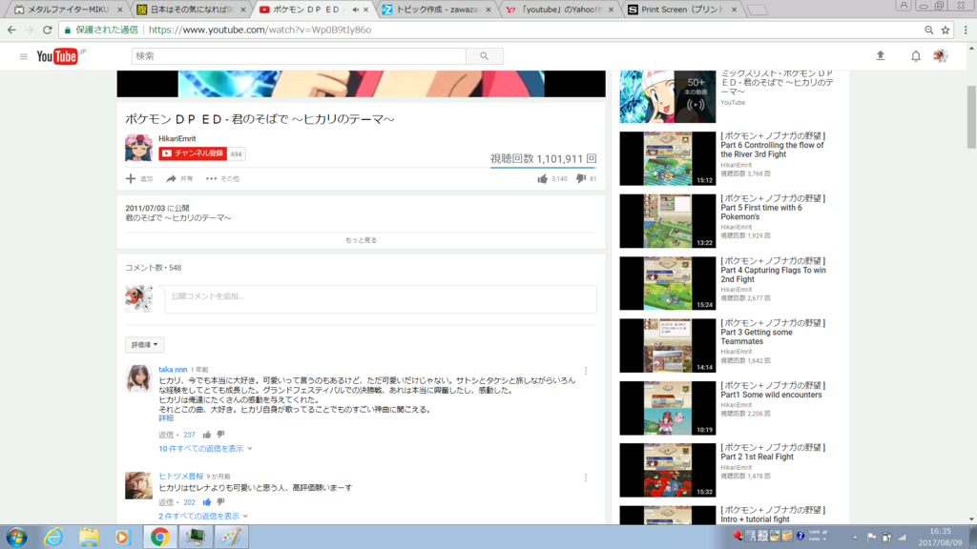
Task: Open the Part 5 First time video thumbnail
Action: pyautogui.click(x=667, y=221)
